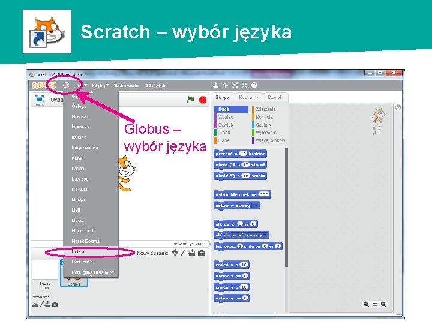Open the O Scratch menu item

click(155, 85)
